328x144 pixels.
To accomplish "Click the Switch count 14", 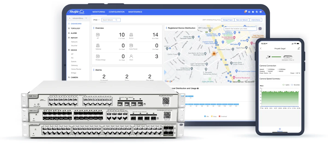I will click(x=155, y=35).
